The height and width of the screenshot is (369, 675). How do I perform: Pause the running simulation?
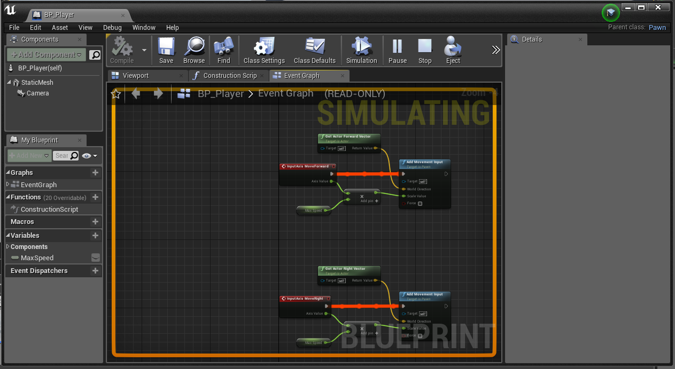[397, 51]
